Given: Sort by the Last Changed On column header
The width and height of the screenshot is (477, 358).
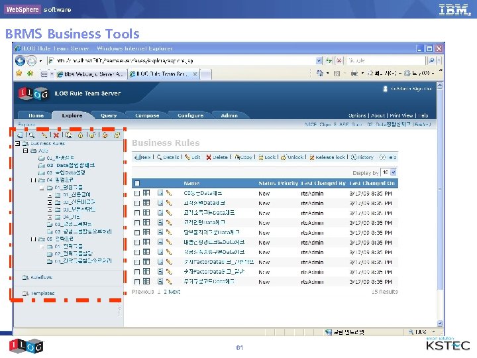Looking at the screenshot, I should point(372,183).
